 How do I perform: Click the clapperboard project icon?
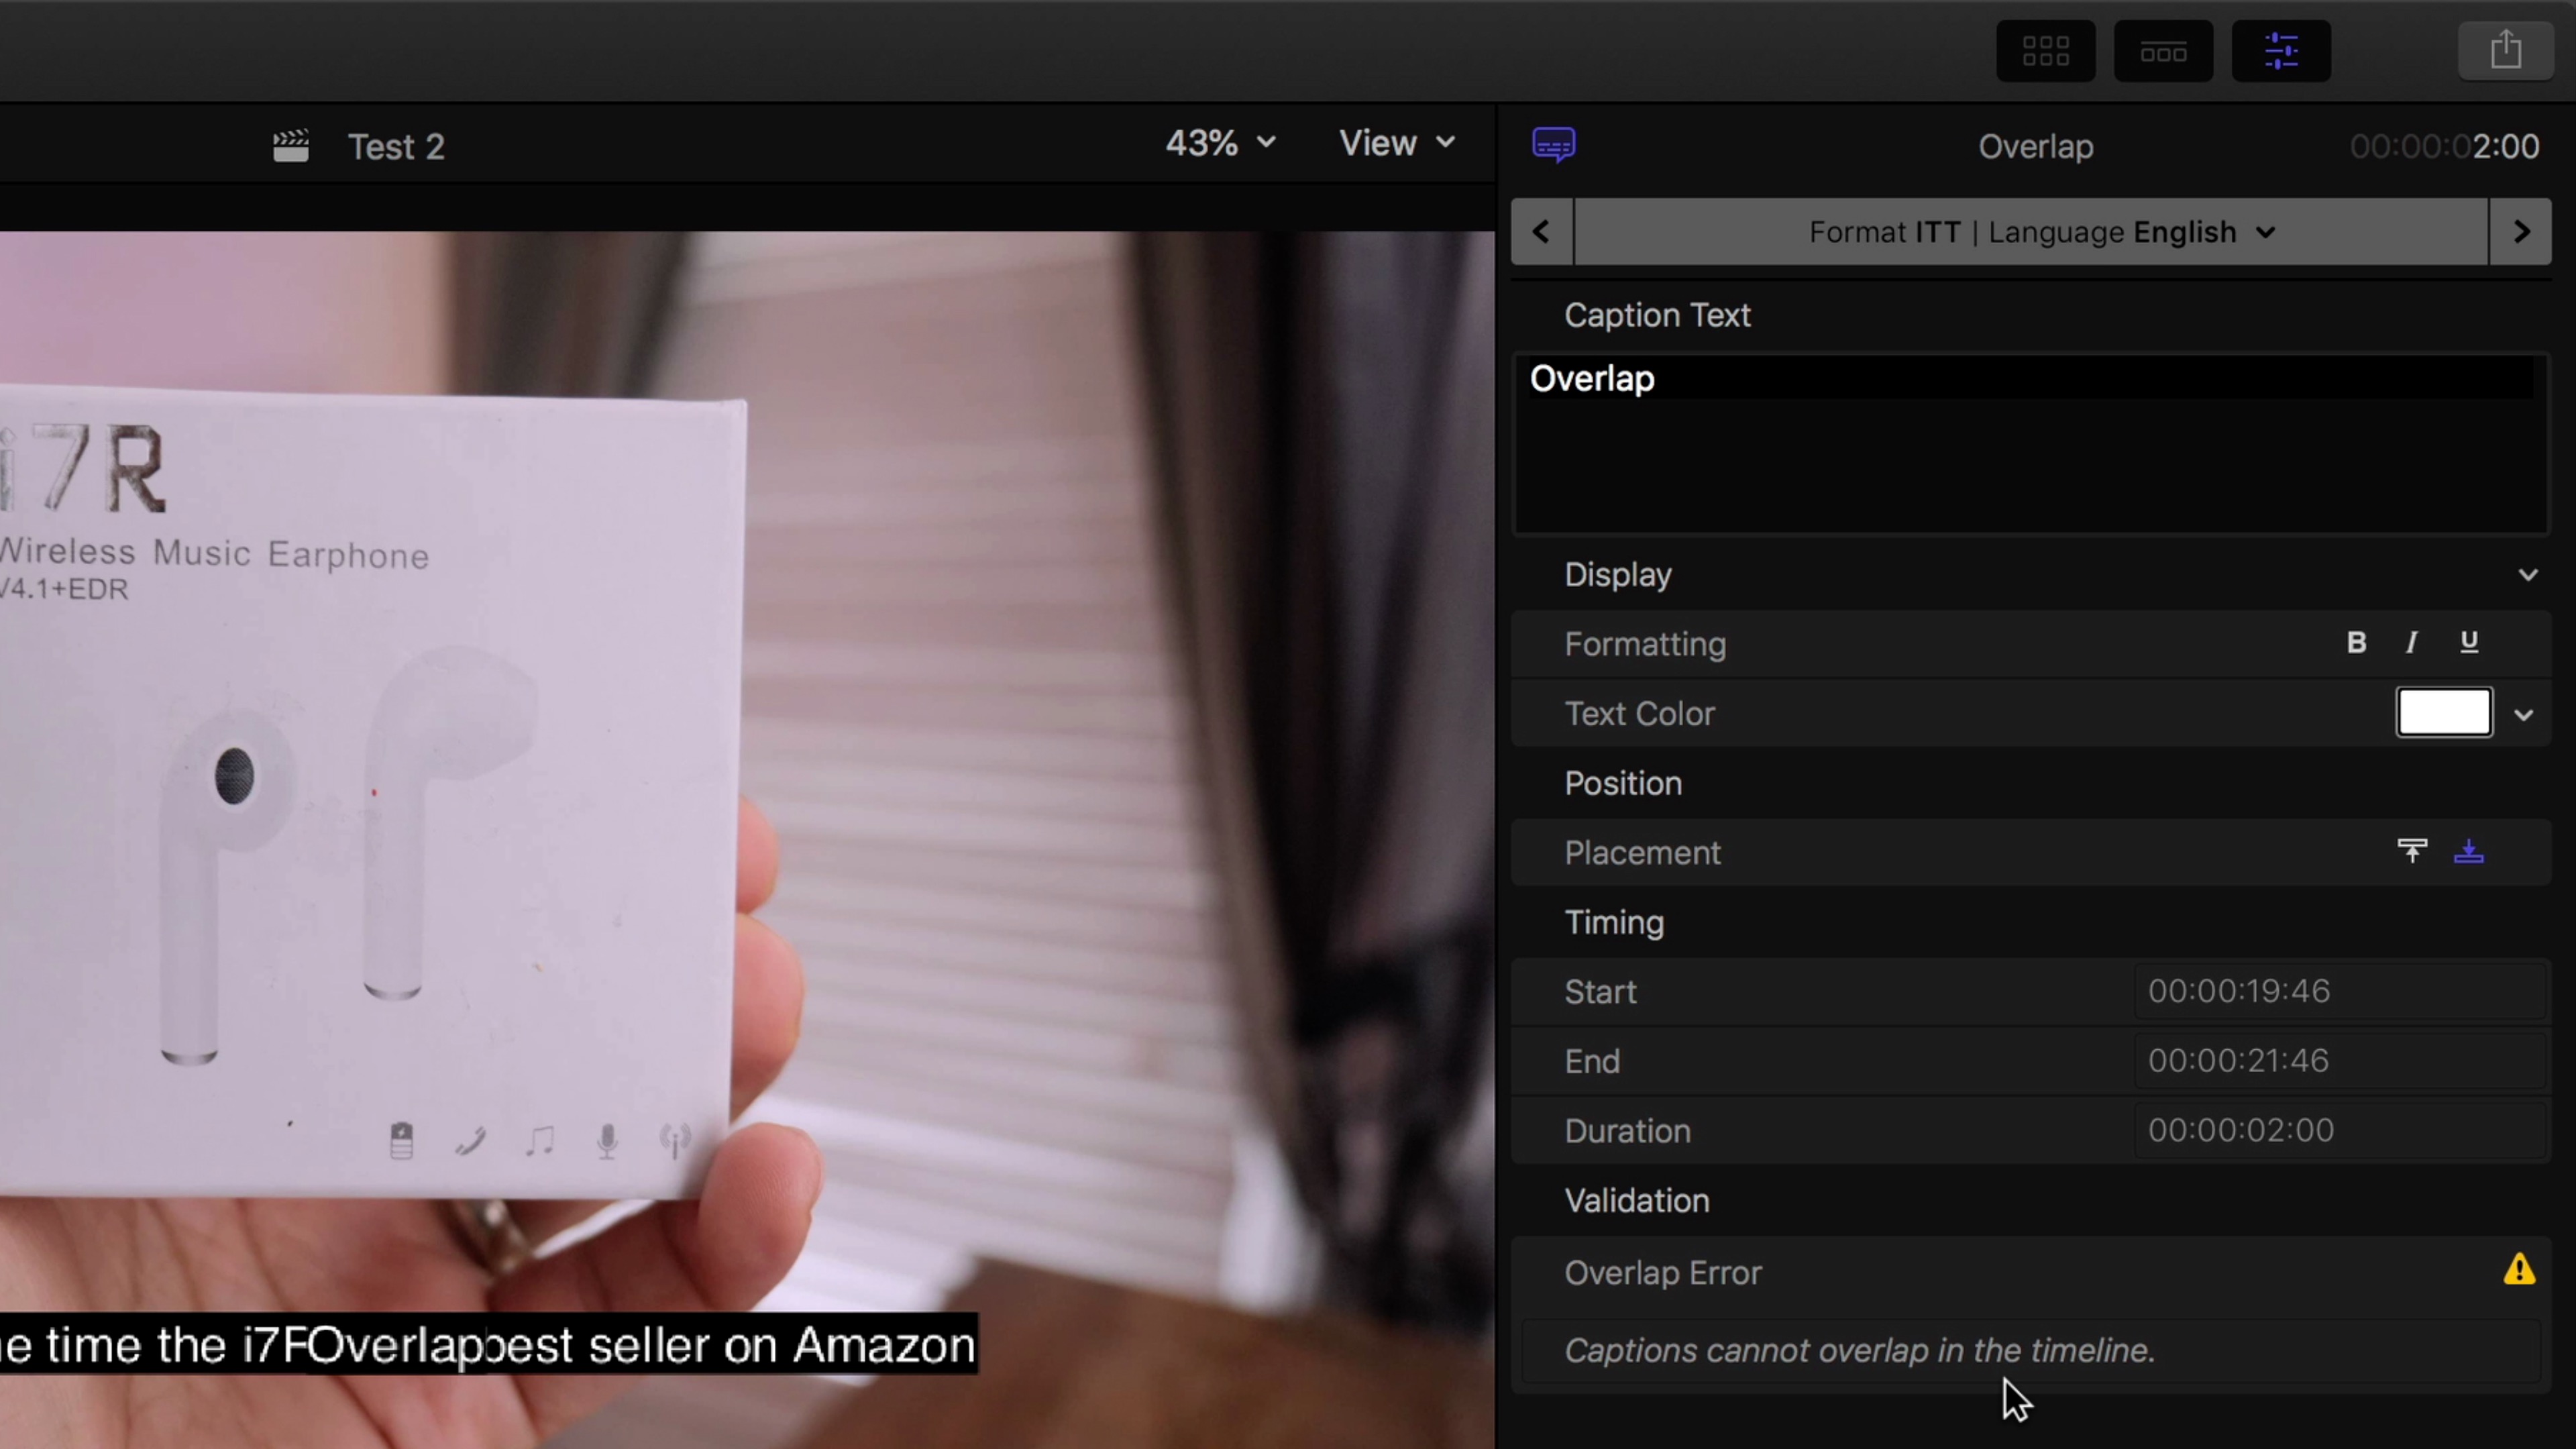pyautogui.click(x=291, y=147)
